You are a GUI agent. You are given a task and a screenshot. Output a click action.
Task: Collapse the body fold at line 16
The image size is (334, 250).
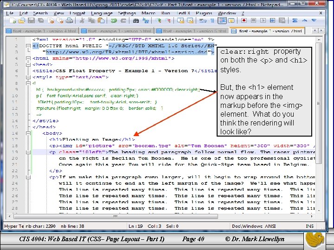(x=28, y=133)
